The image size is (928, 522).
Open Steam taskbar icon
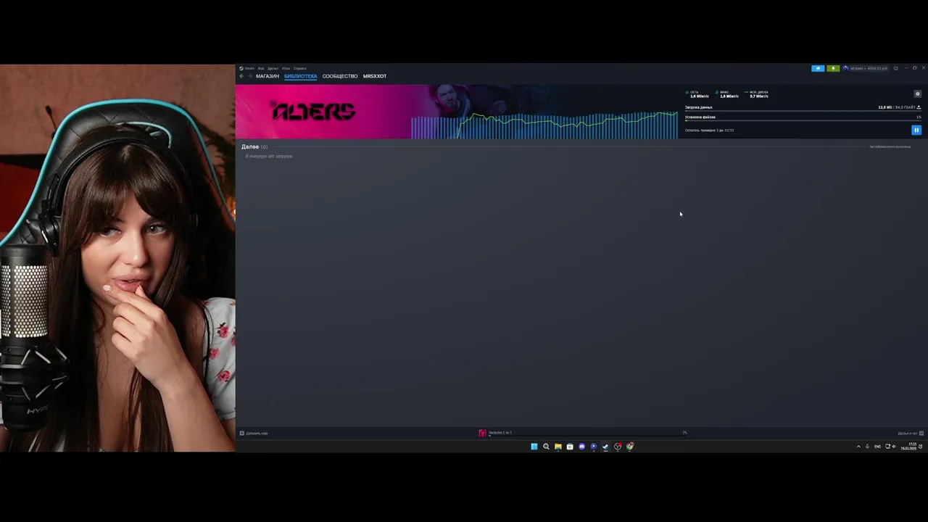coord(605,447)
